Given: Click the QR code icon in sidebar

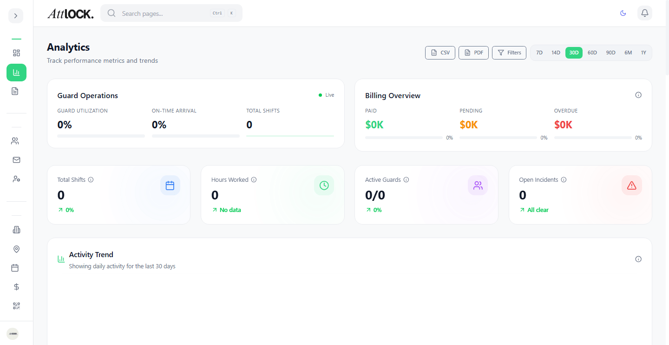Looking at the screenshot, I should click(16, 306).
